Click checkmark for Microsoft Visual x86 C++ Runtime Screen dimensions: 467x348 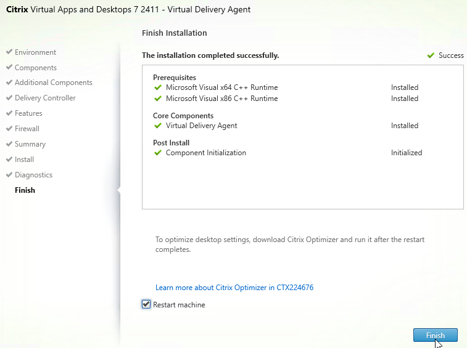[x=158, y=99]
